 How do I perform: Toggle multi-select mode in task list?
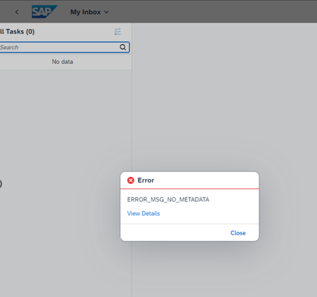click(118, 32)
